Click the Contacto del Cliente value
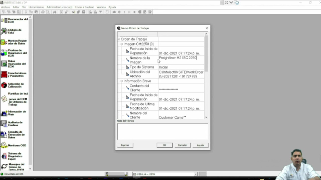Viewport: 321px width, 180px height. pyautogui.click(x=168, y=89)
